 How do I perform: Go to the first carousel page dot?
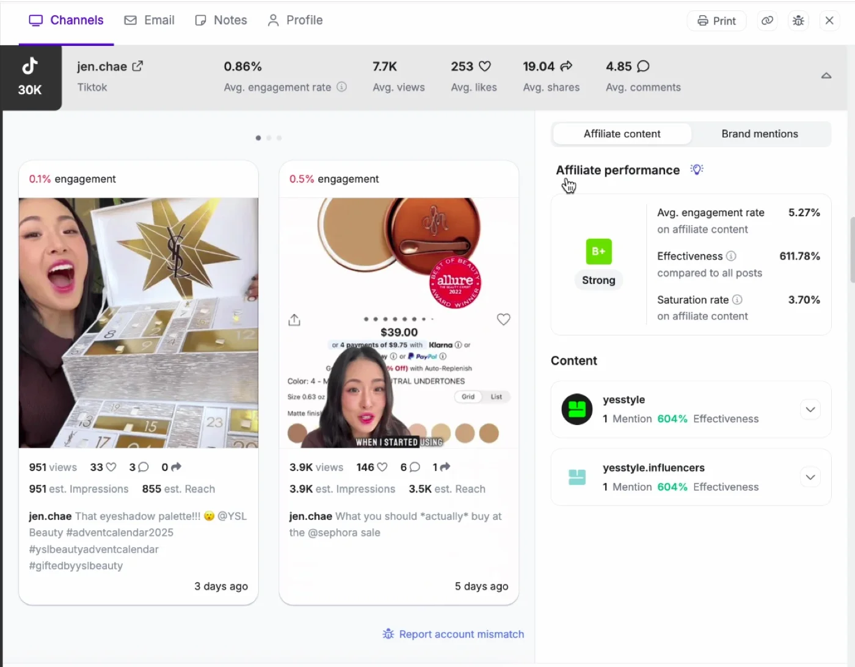[x=258, y=138]
